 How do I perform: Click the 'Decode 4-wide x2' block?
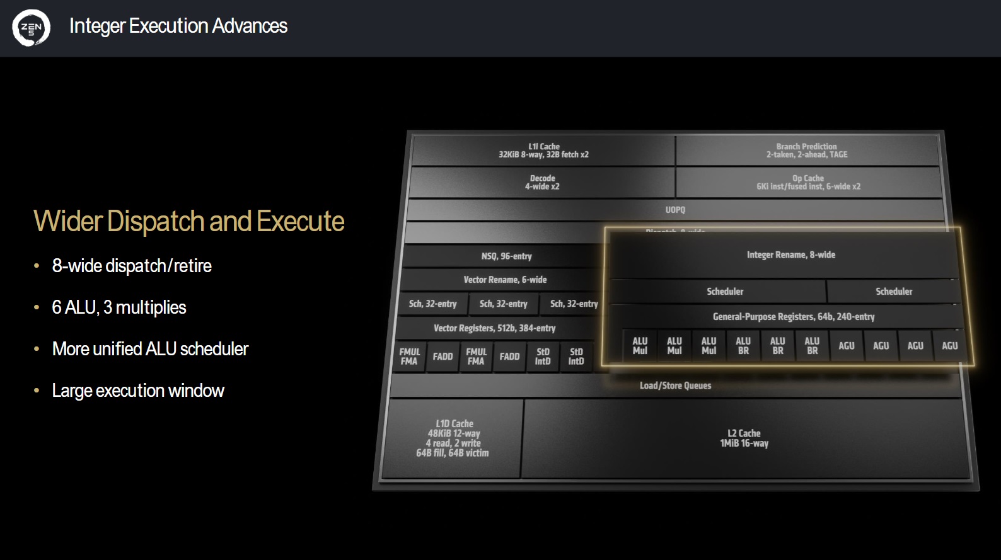point(542,183)
